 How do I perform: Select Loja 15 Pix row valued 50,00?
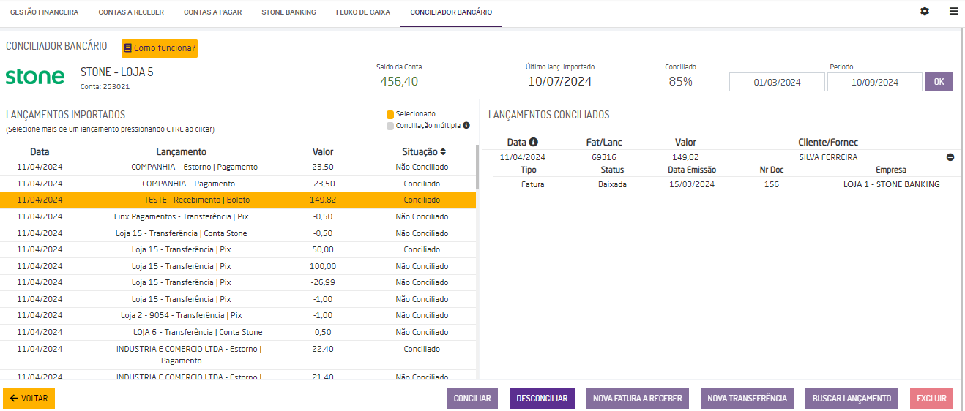pos(238,249)
